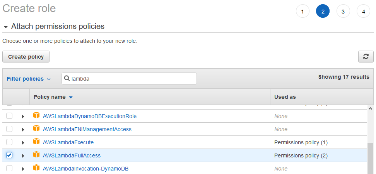The image size is (376, 174).
Task: Click the orange box icon beside AWSLambdaExecute
Action: pyautogui.click(x=36, y=142)
